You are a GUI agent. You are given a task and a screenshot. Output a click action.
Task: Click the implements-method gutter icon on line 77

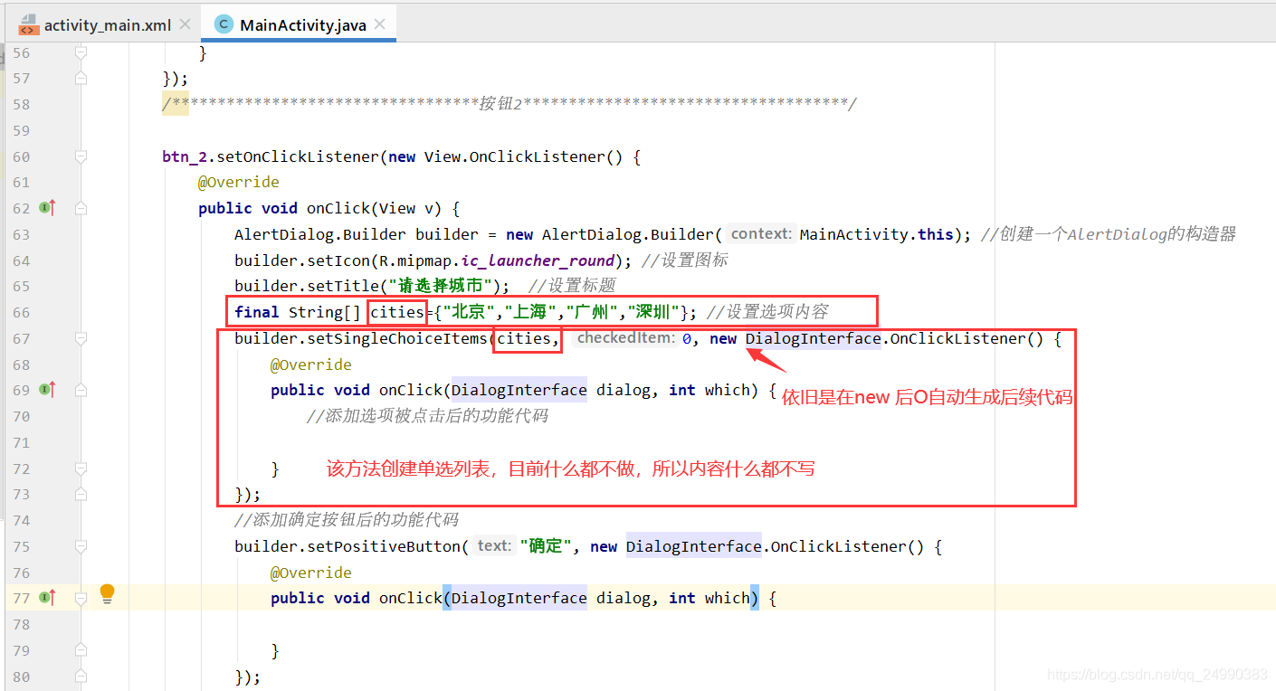click(x=47, y=598)
